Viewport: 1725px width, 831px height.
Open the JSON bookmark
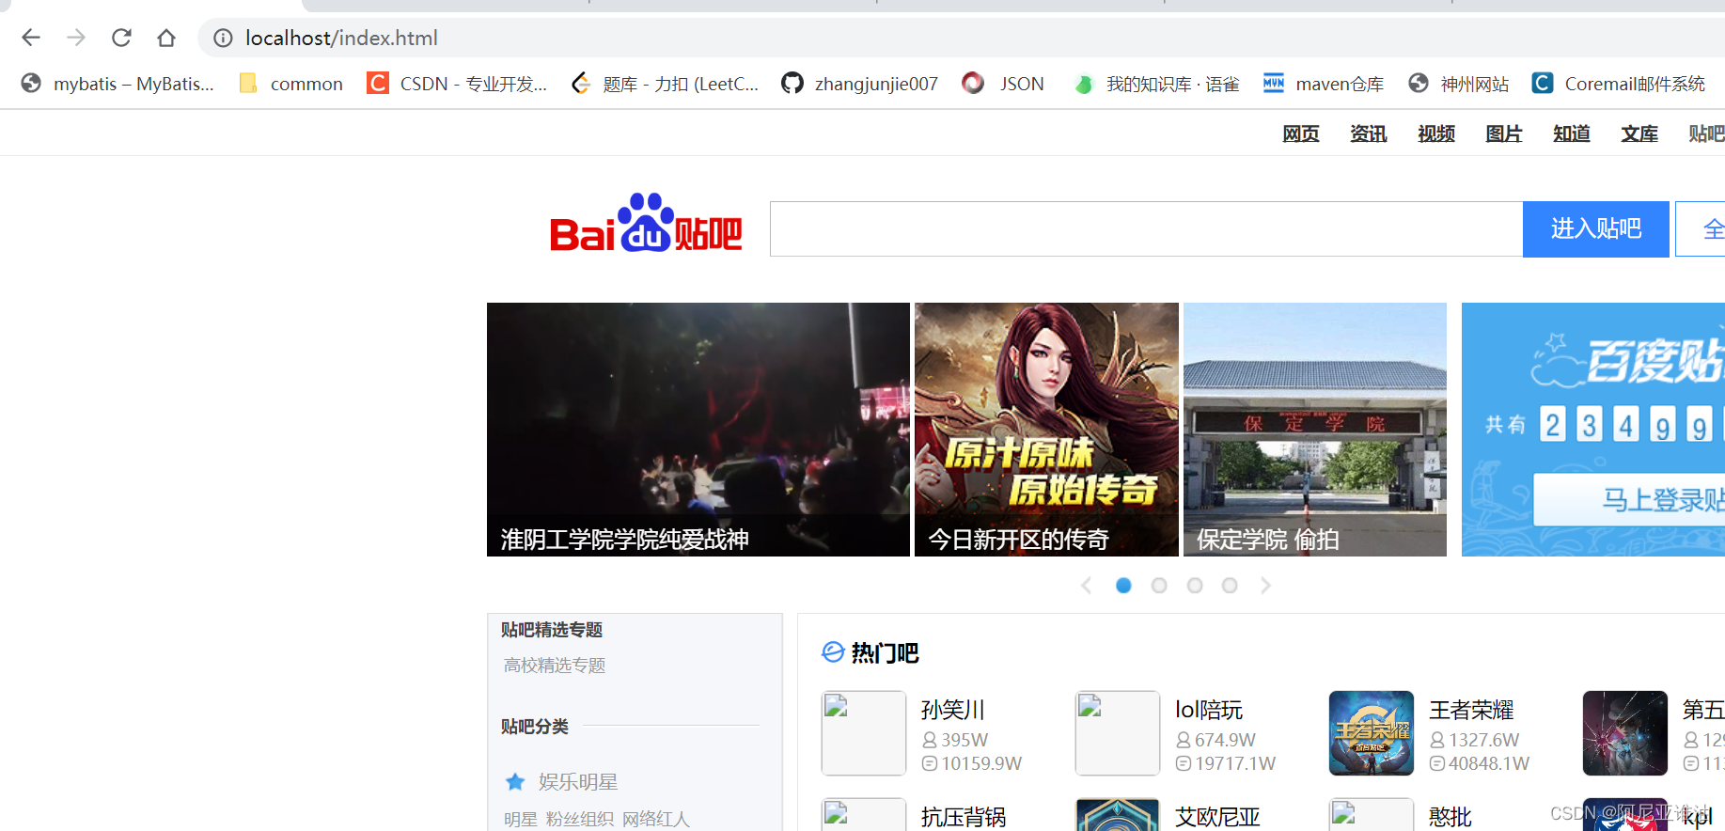coord(1003,84)
